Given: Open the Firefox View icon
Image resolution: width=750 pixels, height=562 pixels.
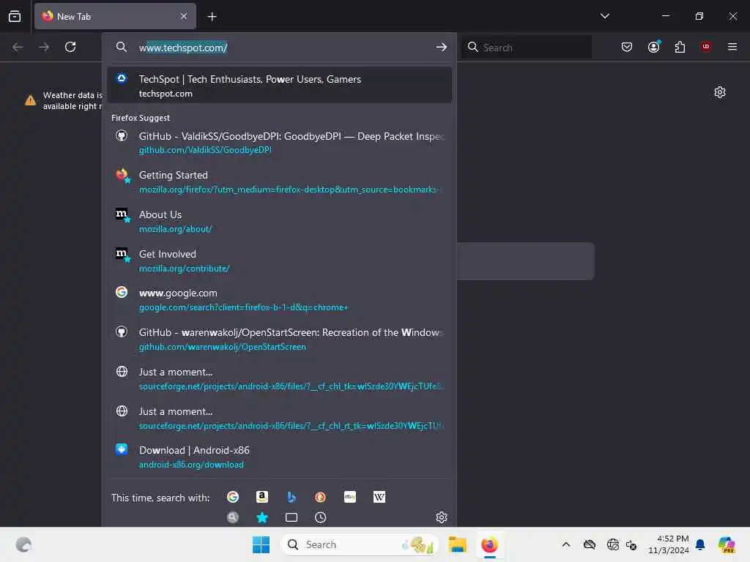Looking at the screenshot, I should pyautogui.click(x=15, y=16).
